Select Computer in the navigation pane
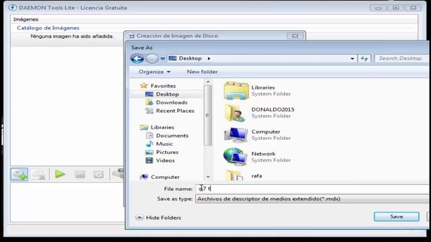Screen dimensions: 431x242 165,177
